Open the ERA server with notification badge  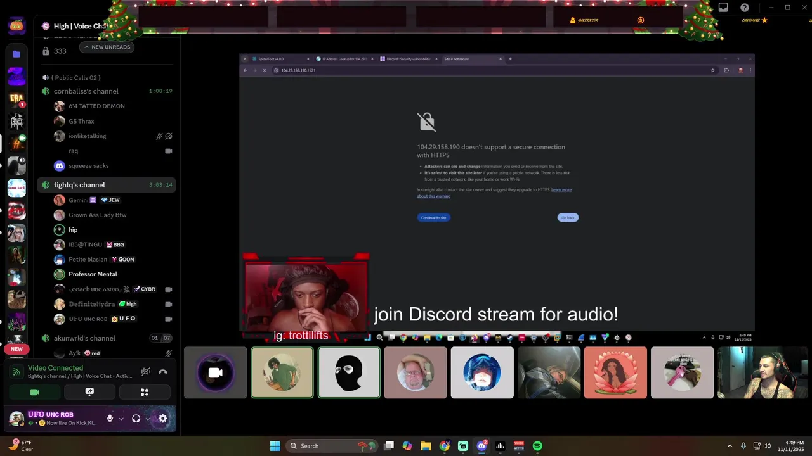click(x=16, y=99)
